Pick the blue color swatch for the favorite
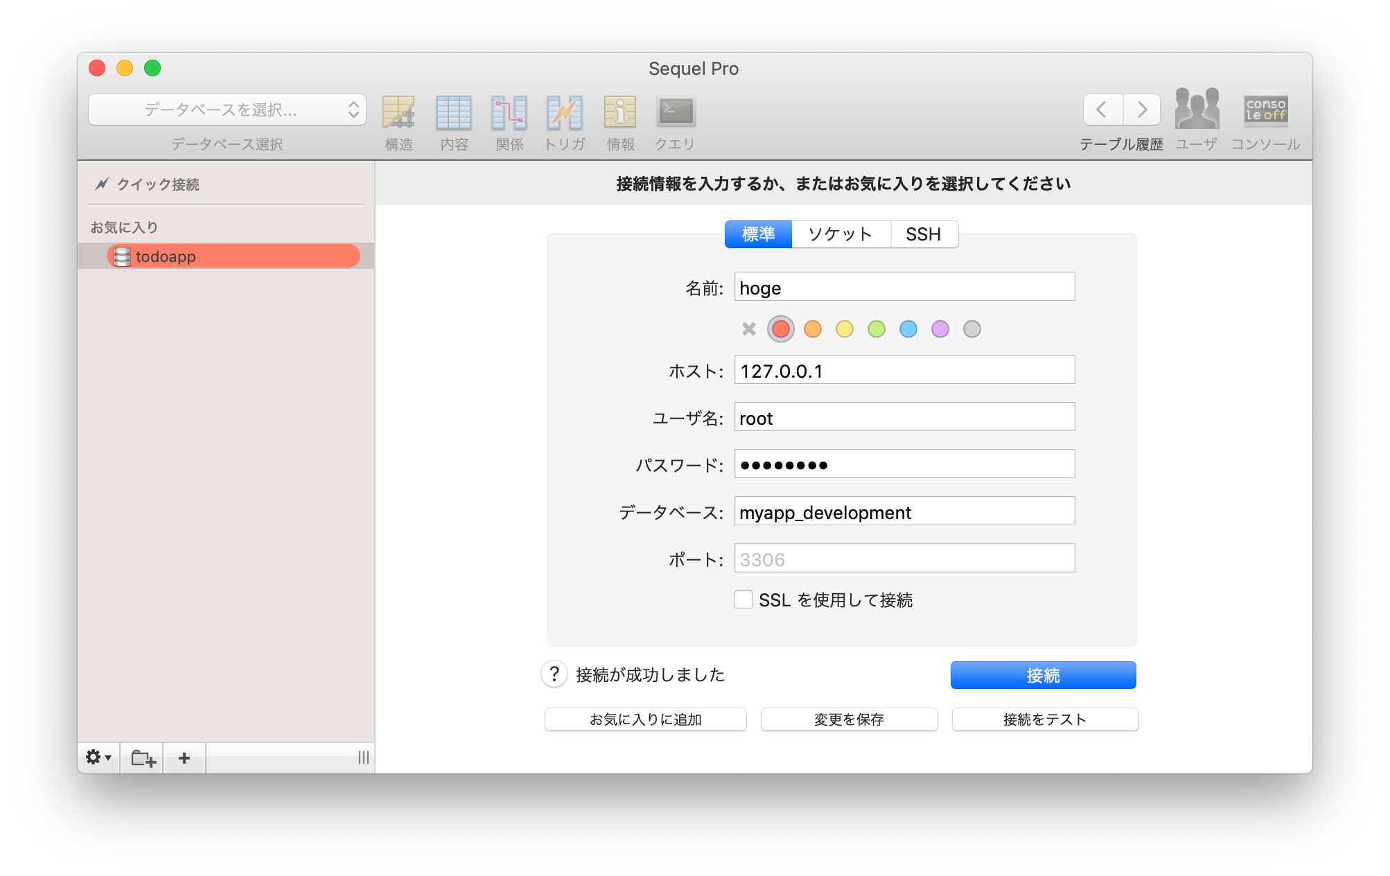Image resolution: width=1390 pixels, height=876 pixels. [908, 329]
